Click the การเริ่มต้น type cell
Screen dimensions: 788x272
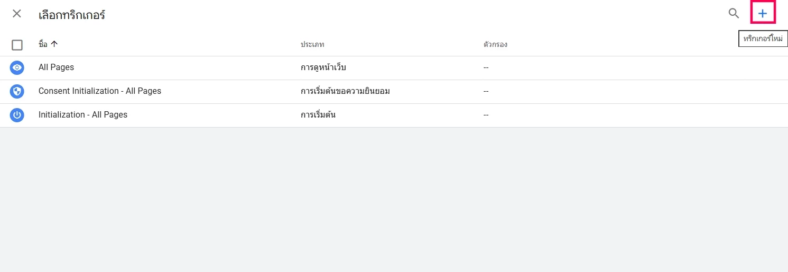click(x=318, y=115)
